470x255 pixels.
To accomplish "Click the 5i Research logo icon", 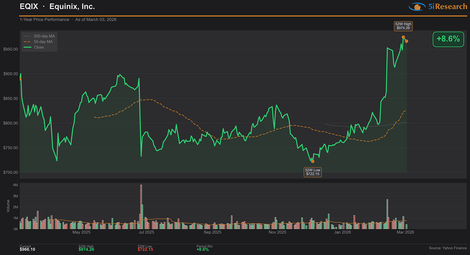I will 417,6.
